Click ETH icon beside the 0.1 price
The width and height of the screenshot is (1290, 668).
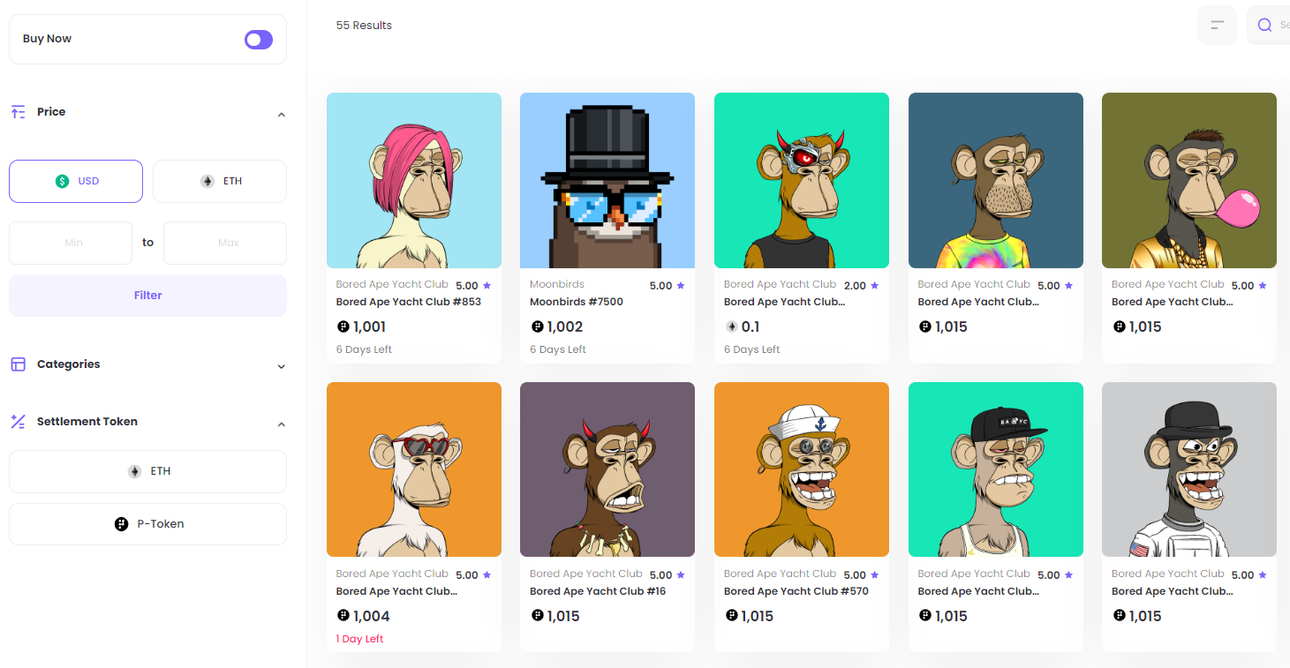coord(731,326)
